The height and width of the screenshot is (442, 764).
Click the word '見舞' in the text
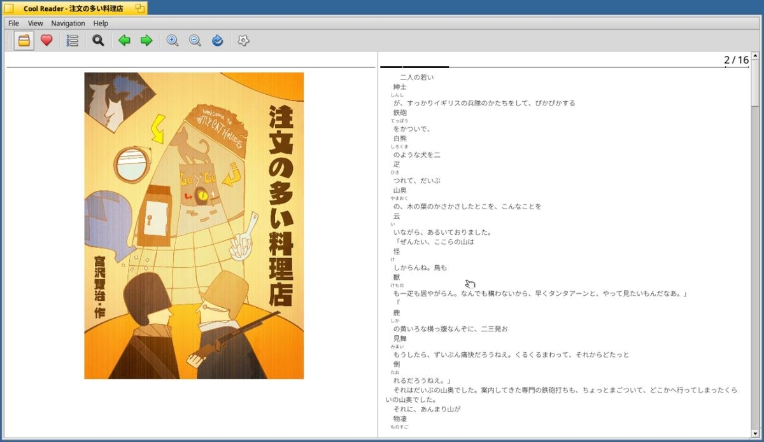tap(400, 339)
